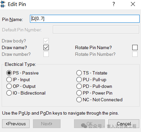Click inside the Pin Name field
Viewport: 141px width, 132px height.
point(85,18)
